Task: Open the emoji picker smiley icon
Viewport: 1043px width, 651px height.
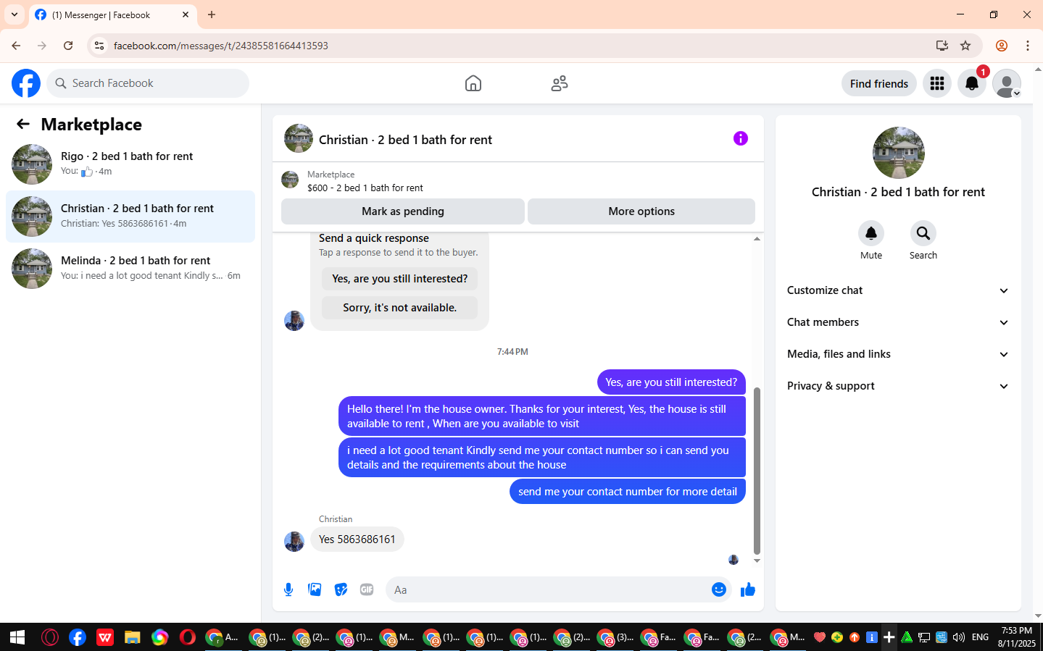Action: click(x=719, y=589)
